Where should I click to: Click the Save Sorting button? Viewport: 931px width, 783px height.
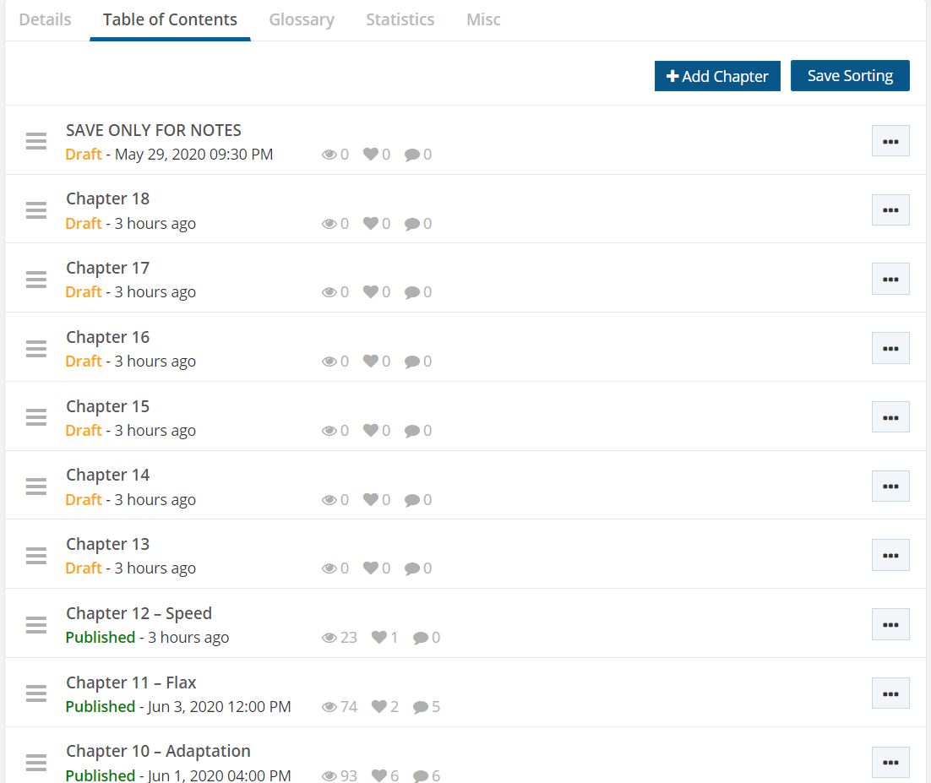[849, 76]
